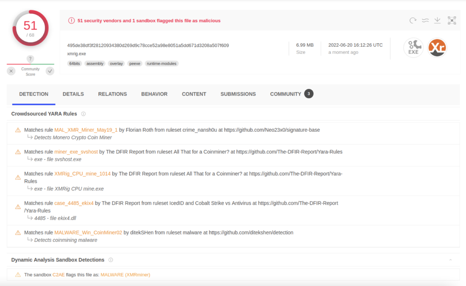466x286 pixels.
Task: Open the MAL_XMR_Miner_May19_1 rule link
Action: [x=86, y=130]
